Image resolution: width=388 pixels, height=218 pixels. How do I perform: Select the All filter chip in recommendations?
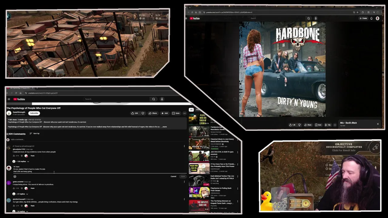pyautogui.click(x=191, y=110)
